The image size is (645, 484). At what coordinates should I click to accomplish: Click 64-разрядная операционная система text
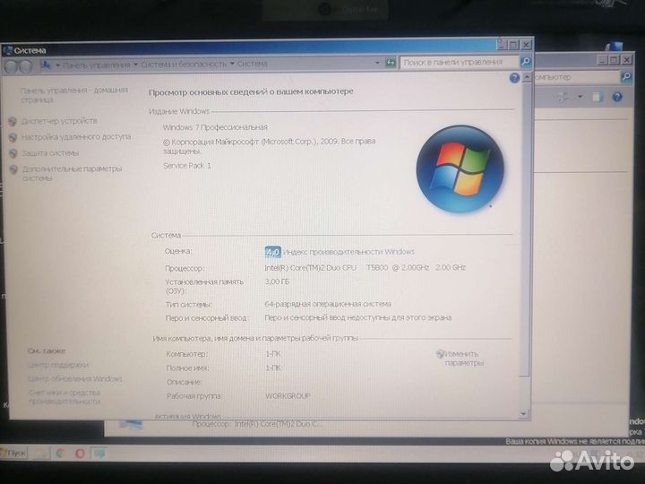click(x=328, y=304)
